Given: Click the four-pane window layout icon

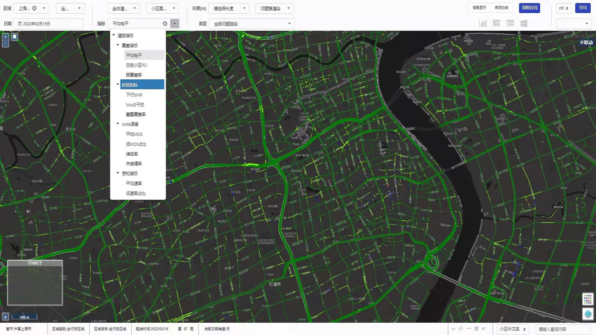Looking at the screenshot, I should pyautogui.click(x=524, y=23).
